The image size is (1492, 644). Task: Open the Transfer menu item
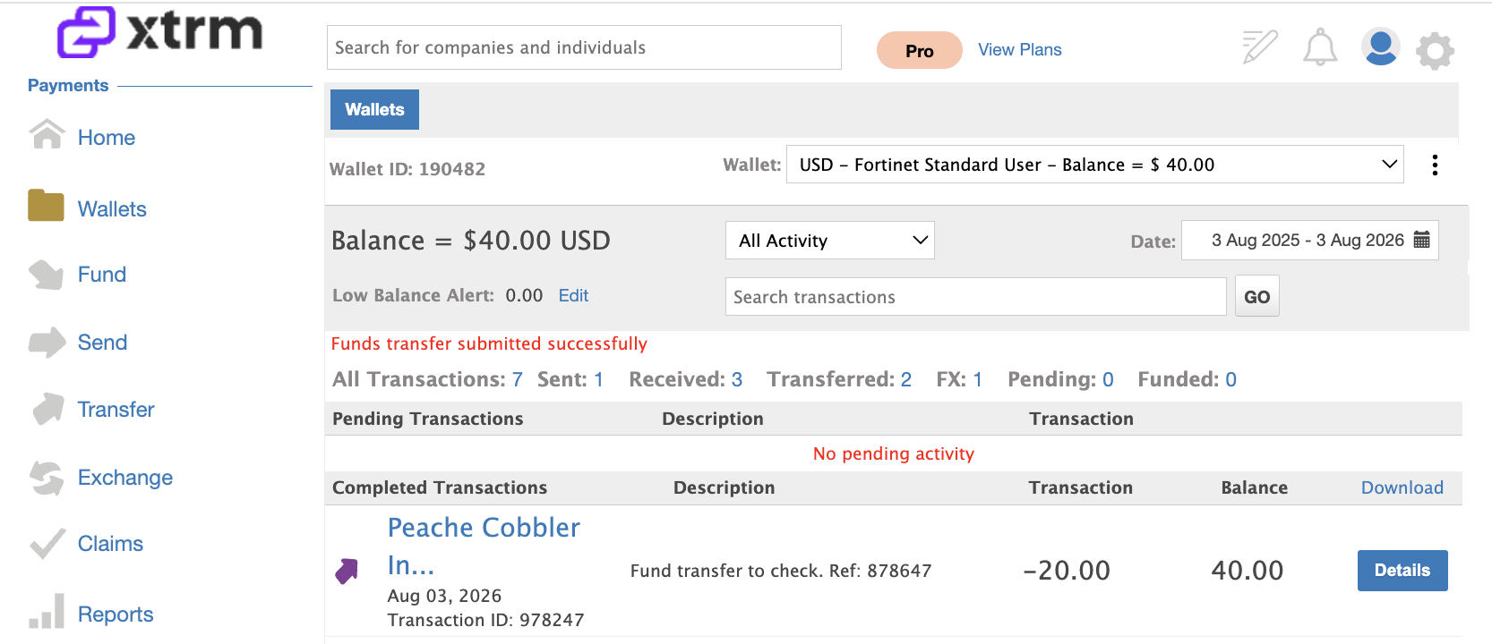coord(116,410)
